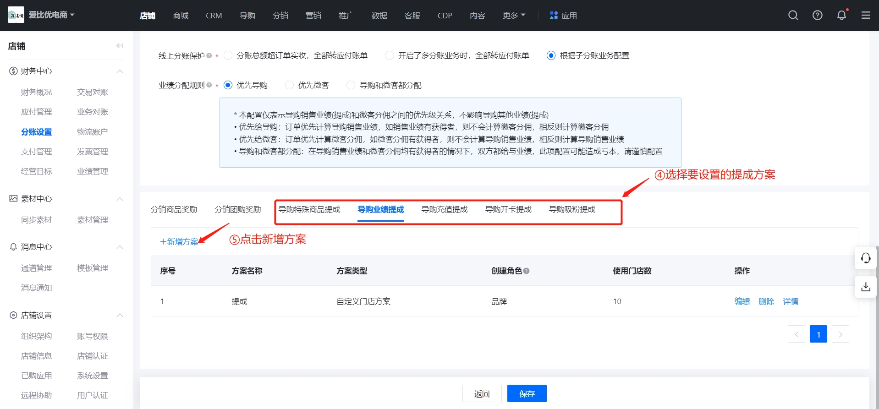Click the 素材中心 picture icon

[x=13, y=198]
